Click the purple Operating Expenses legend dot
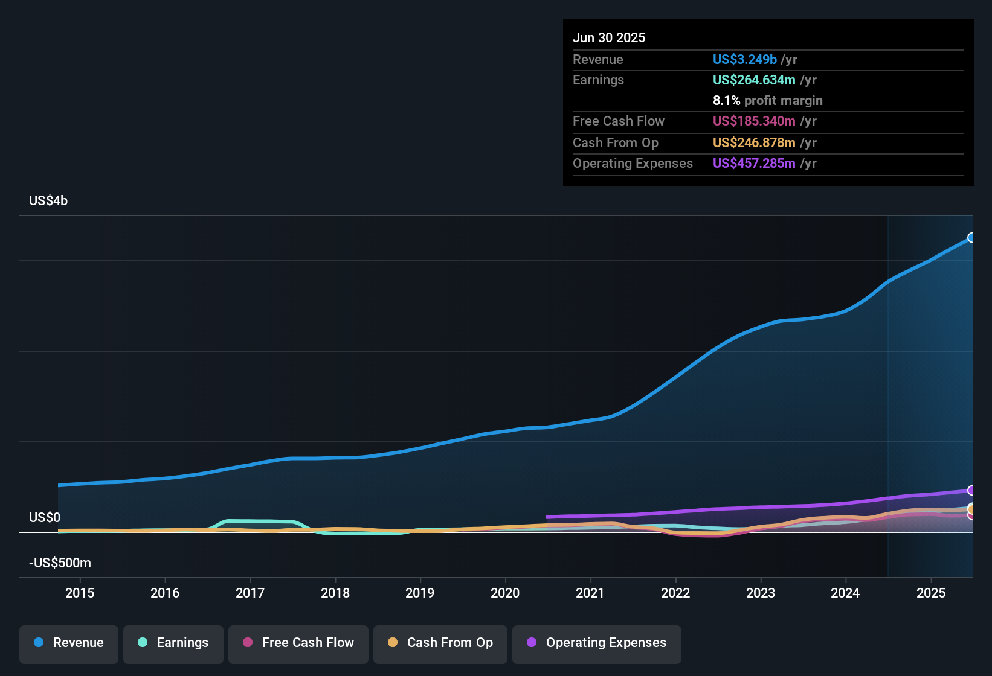Image resolution: width=992 pixels, height=676 pixels. 531,643
